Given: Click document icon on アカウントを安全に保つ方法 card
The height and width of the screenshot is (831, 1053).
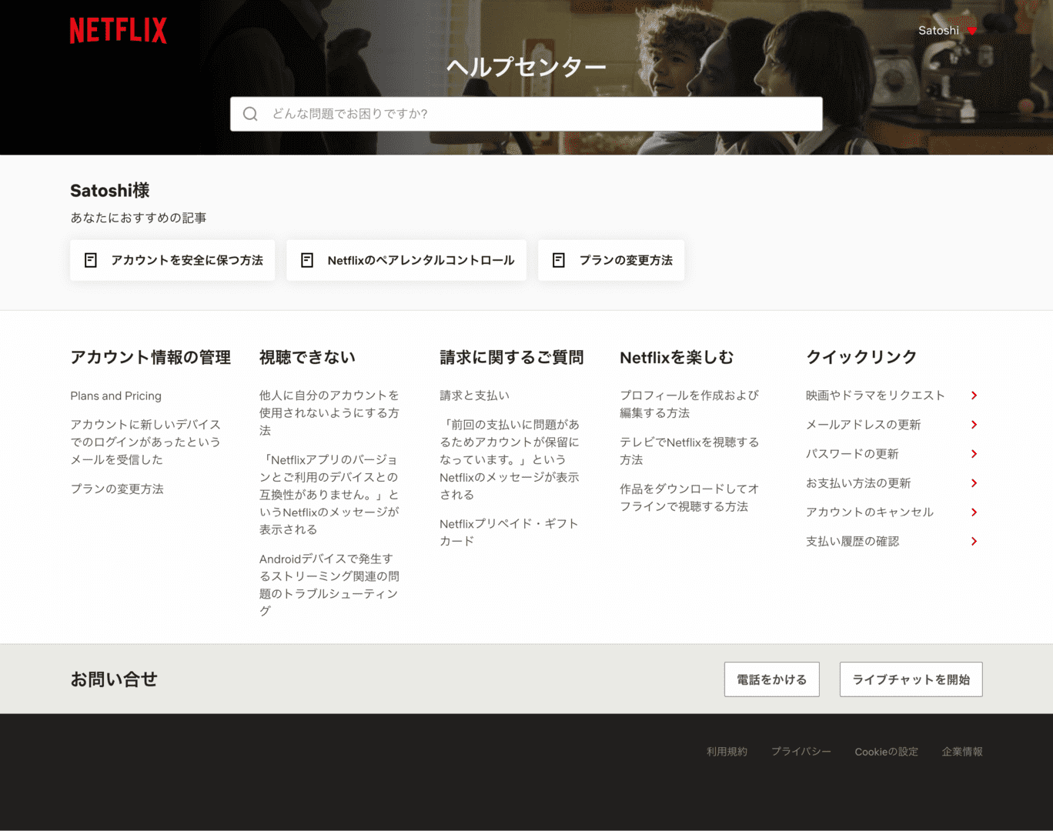Looking at the screenshot, I should point(91,260).
